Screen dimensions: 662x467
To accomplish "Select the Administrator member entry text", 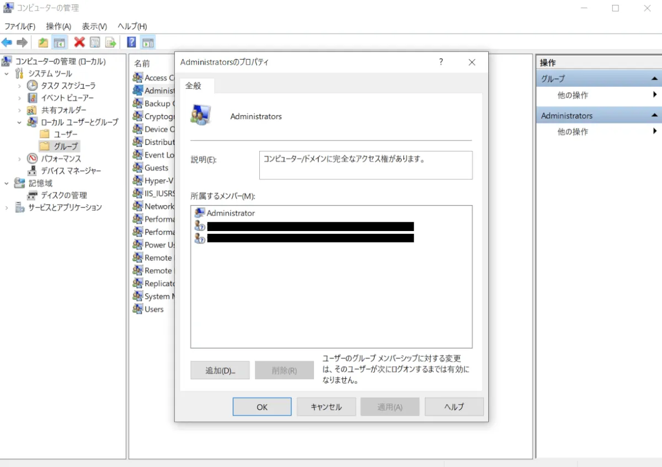I will point(231,213).
